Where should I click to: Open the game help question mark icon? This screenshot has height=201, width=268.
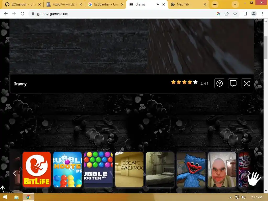pos(220,83)
